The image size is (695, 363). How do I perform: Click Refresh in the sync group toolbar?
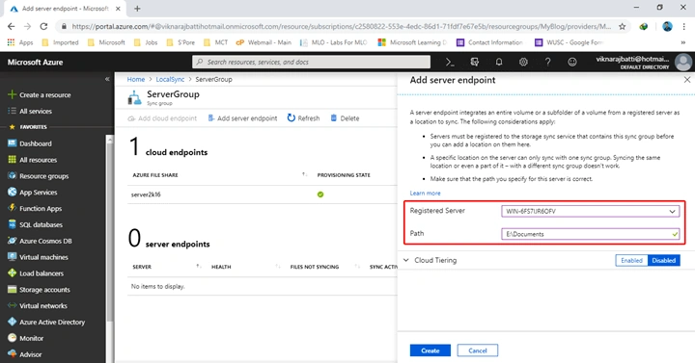point(304,118)
